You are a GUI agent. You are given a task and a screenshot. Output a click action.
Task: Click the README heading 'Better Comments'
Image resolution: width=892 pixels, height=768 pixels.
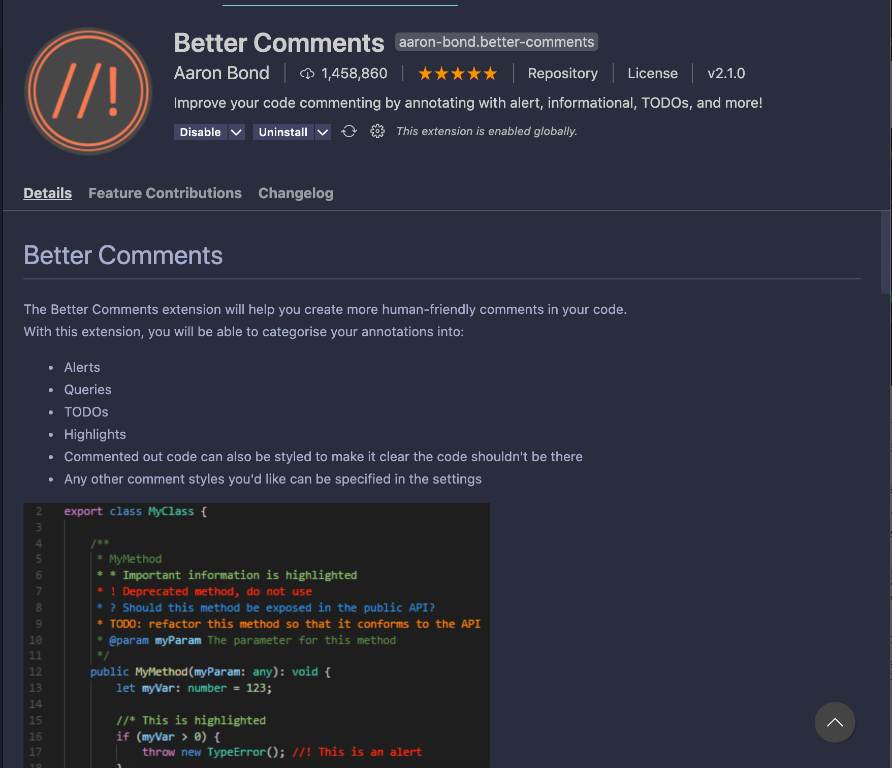pyautogui.click(x=123, y=255)
